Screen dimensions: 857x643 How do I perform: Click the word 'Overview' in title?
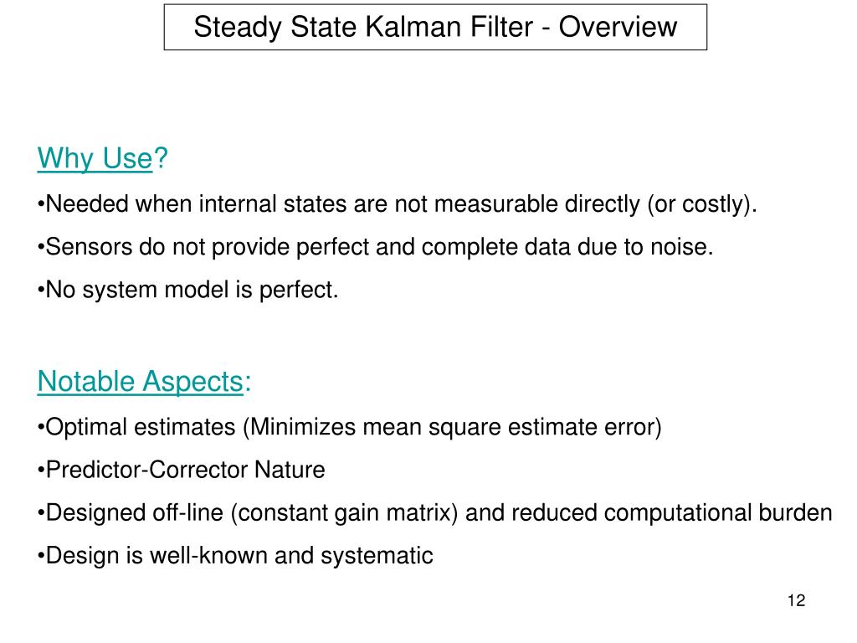618,28
